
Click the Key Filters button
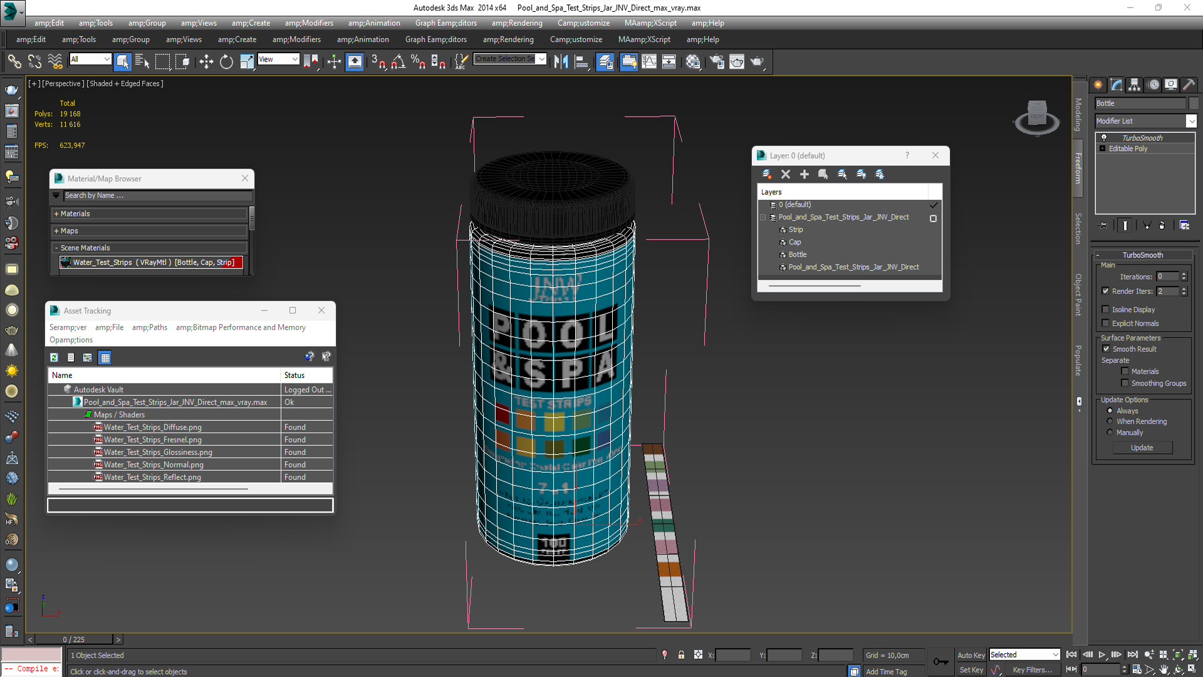click(1032, 670)
